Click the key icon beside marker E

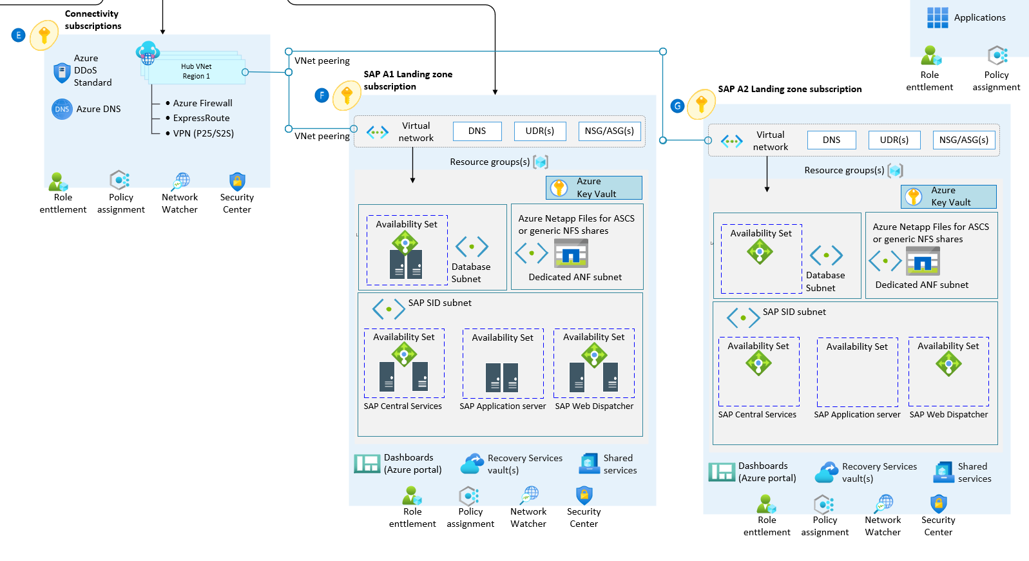pos(44,35)
